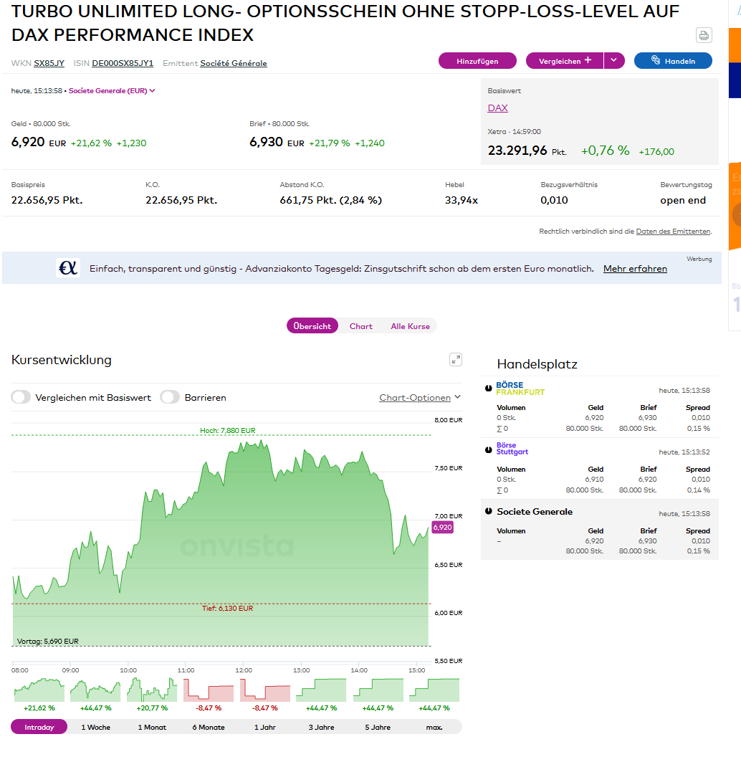This screenshot has width=741, height=757.
Task: Click the 1 Woche mini chart thumbnail
Action: (95, 690)
